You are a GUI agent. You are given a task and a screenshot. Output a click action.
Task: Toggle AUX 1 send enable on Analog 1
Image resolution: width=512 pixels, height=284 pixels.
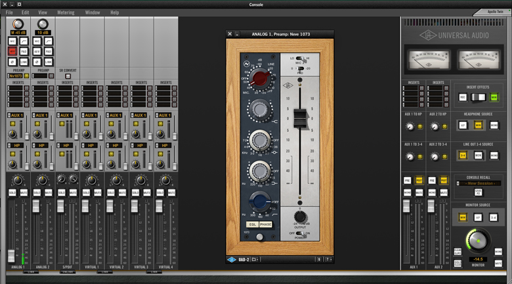[12, 124]
